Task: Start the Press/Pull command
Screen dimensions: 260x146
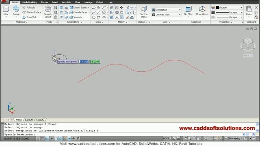Action: pyautogui.click(x=29, y=17)
